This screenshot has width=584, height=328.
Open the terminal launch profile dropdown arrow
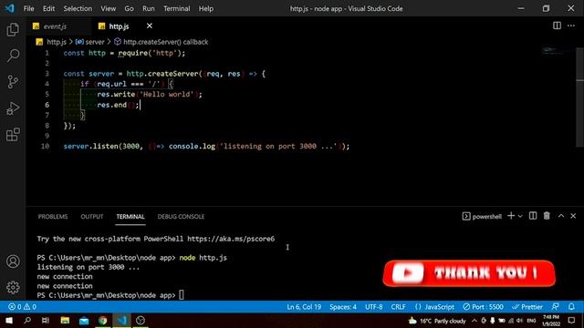pyautogui.click(x=520, y=216)
